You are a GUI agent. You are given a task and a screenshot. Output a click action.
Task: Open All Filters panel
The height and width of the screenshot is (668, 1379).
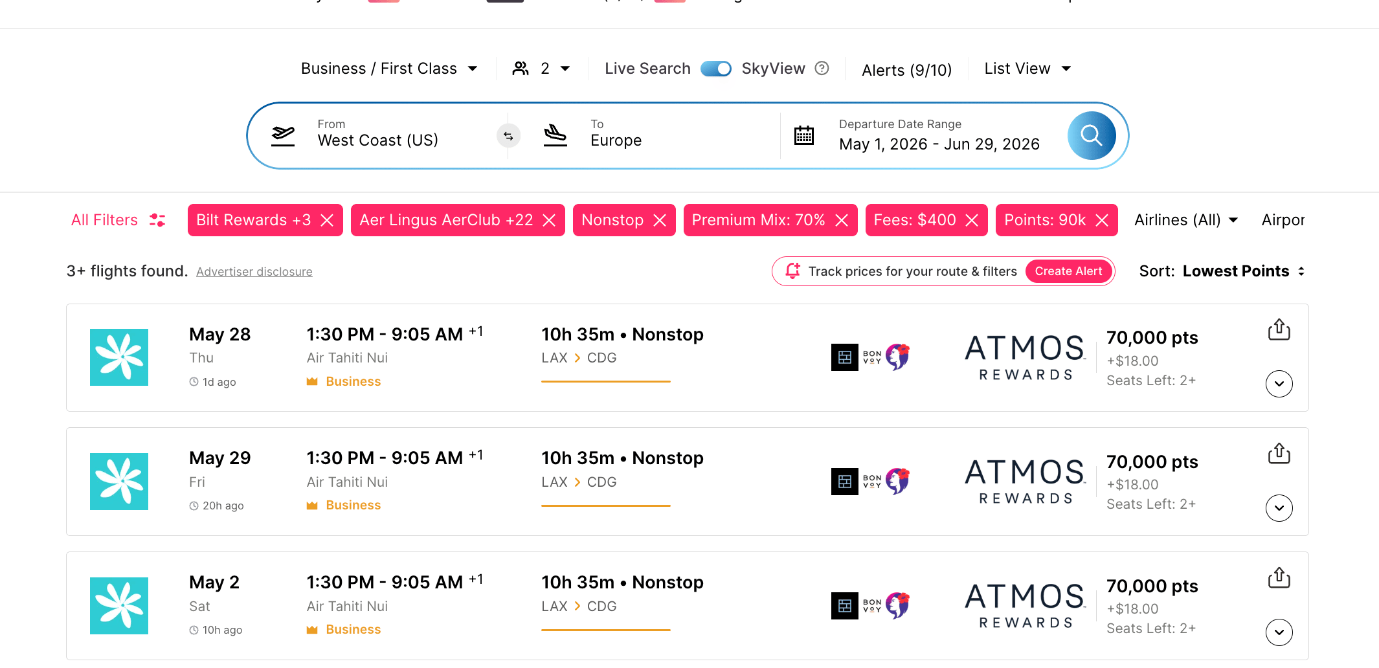[x=118, y=220]
